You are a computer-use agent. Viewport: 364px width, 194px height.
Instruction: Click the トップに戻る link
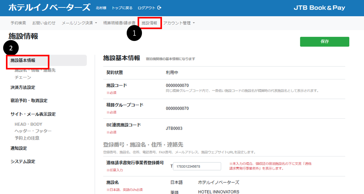point(122,8)
